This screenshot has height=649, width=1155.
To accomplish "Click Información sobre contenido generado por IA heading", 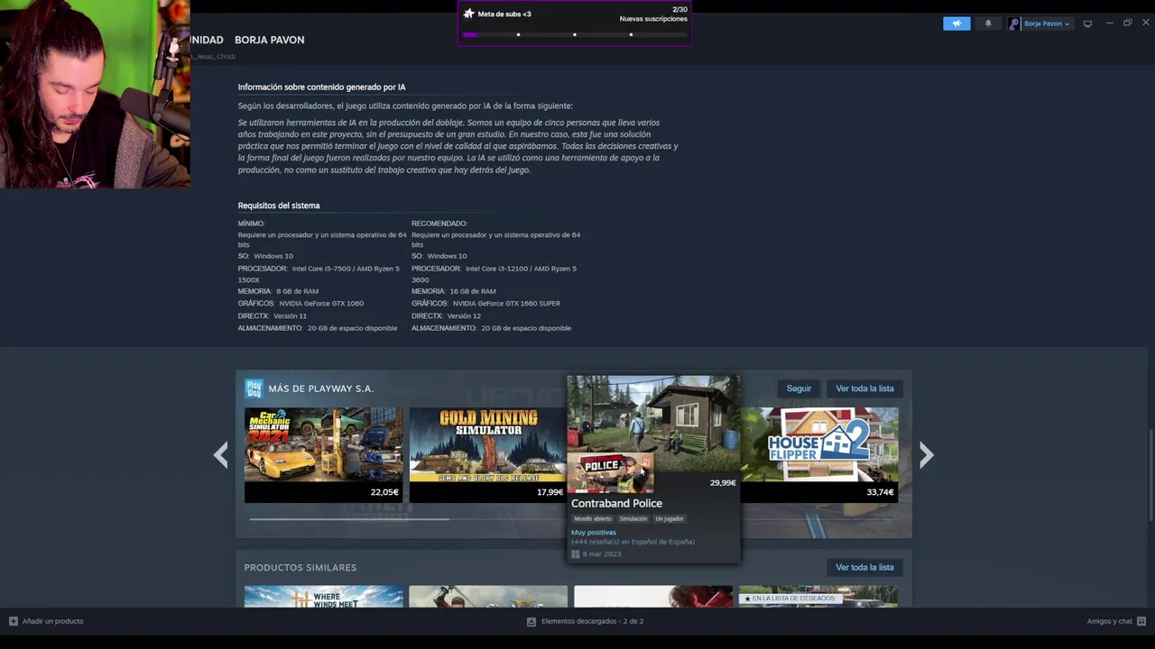I will pyautogui.click(x=321, y=87).
